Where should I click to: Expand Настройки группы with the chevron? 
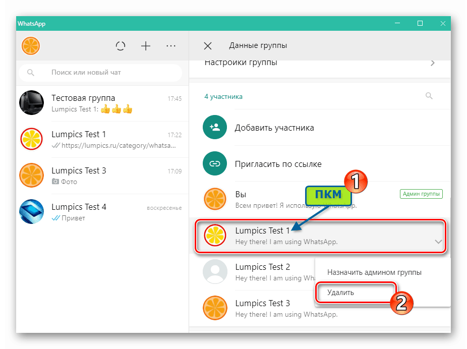(x=433, y=63)
